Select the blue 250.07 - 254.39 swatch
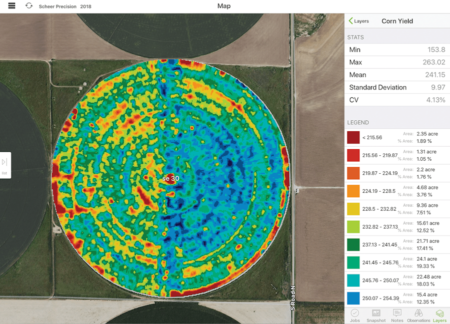Viewport: 450px width, 324px height. pyautogui.click(x=353, y=298)
